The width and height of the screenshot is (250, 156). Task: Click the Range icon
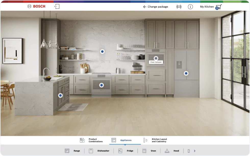tap(67, 151)
